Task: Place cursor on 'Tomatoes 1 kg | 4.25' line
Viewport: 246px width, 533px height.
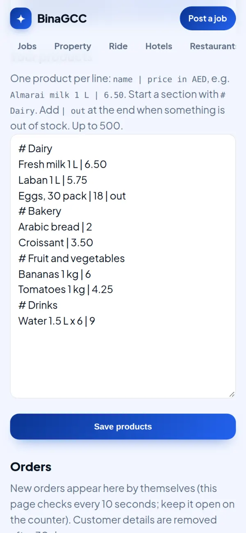Action: tap(66, 289)
